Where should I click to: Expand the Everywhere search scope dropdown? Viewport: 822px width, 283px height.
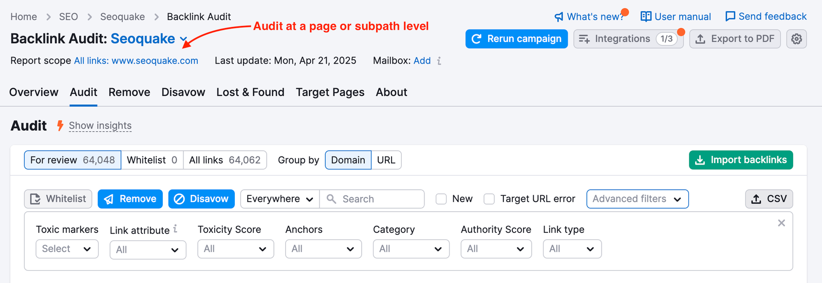pyautogui.click(x=279, y=199)
